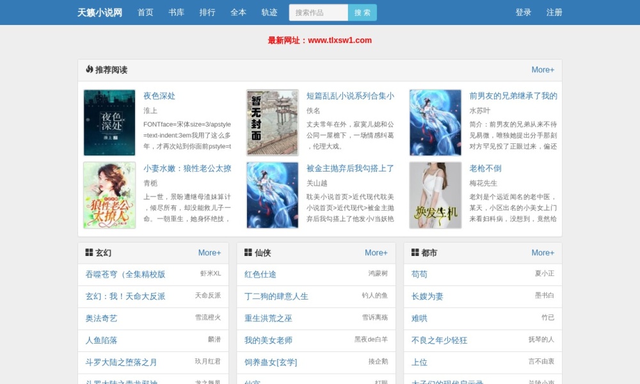Open 前男友的兄弟继承了我的 title link

pos(513,96)
